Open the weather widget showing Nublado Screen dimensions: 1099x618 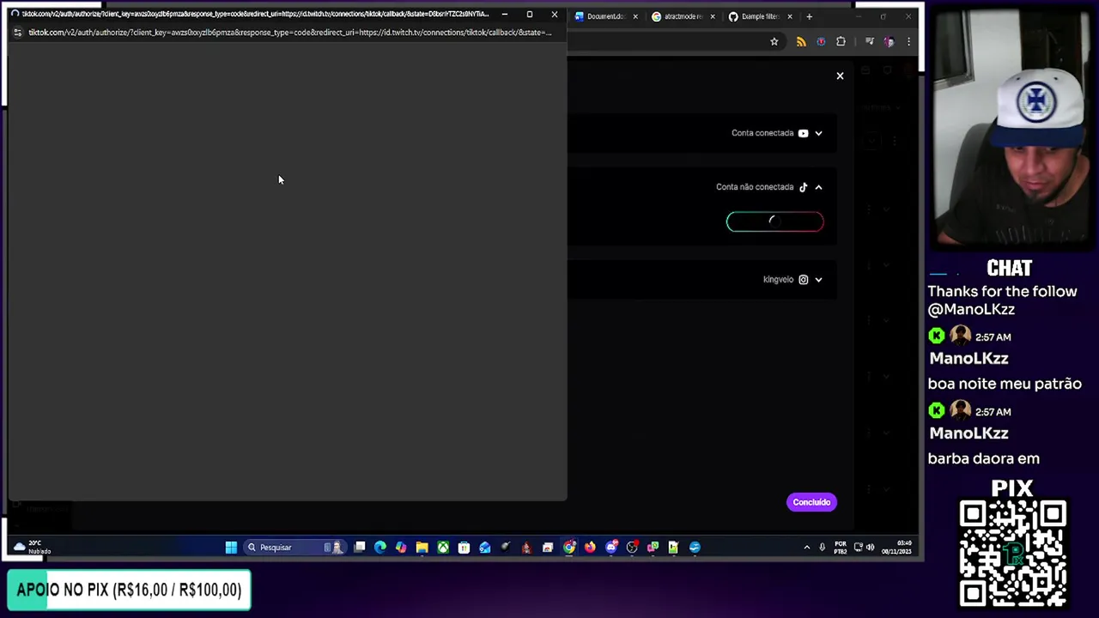point(32,547)
